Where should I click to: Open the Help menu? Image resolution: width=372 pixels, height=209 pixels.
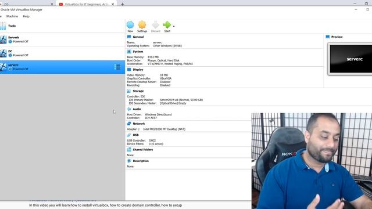click(x=26, y=16)
